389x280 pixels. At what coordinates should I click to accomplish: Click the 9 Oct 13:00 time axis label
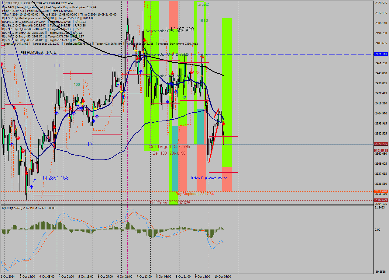[202, 277]
